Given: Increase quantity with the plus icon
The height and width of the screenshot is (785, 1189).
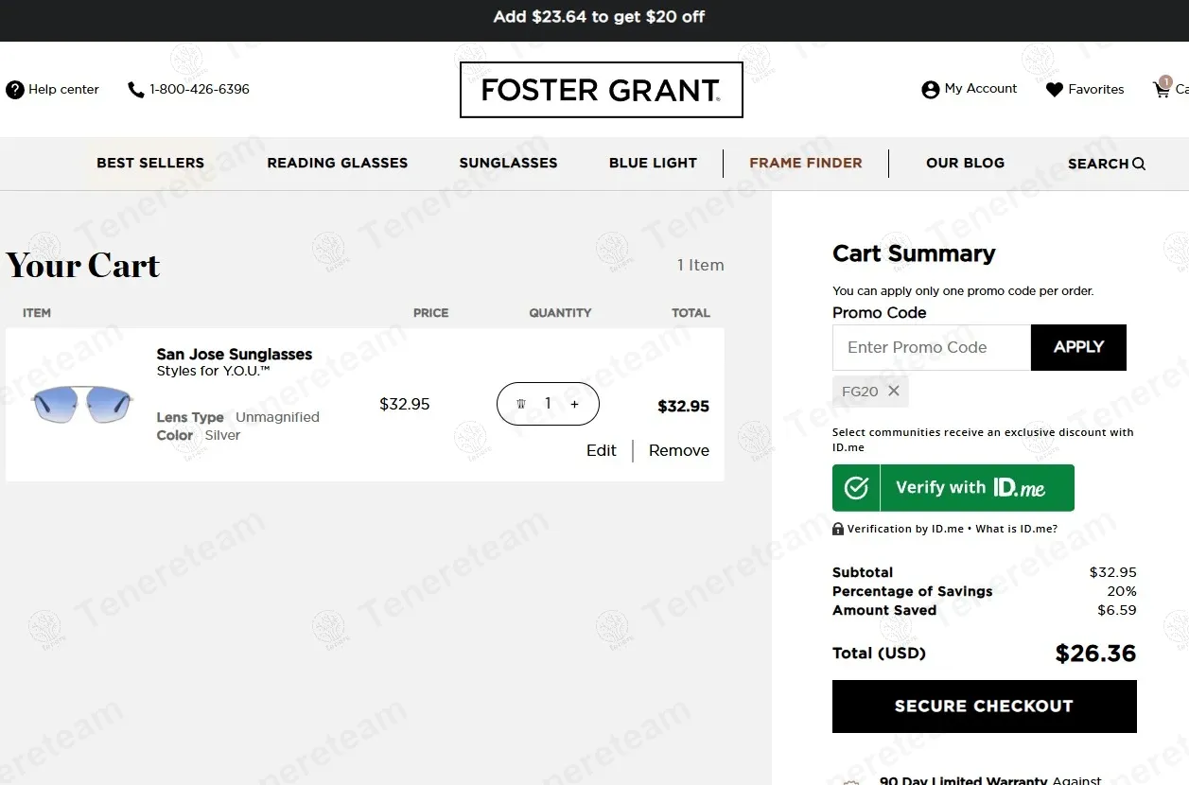Looking at the screenshot, I should (574, 404).
